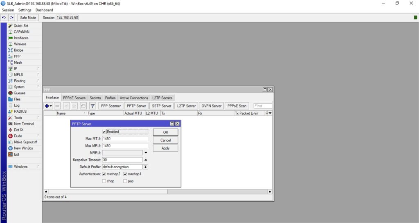This screenshot has width=419, height=223.
Task: Click Make Supout.rif in sidebar
Action: point(25,142)
